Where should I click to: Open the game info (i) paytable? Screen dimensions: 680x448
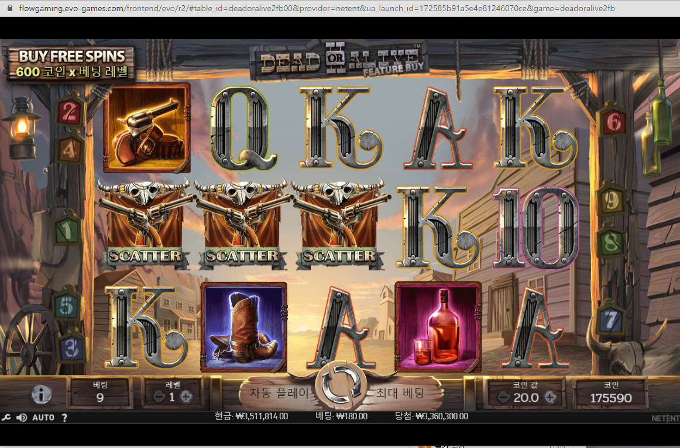tap(42, 394)
